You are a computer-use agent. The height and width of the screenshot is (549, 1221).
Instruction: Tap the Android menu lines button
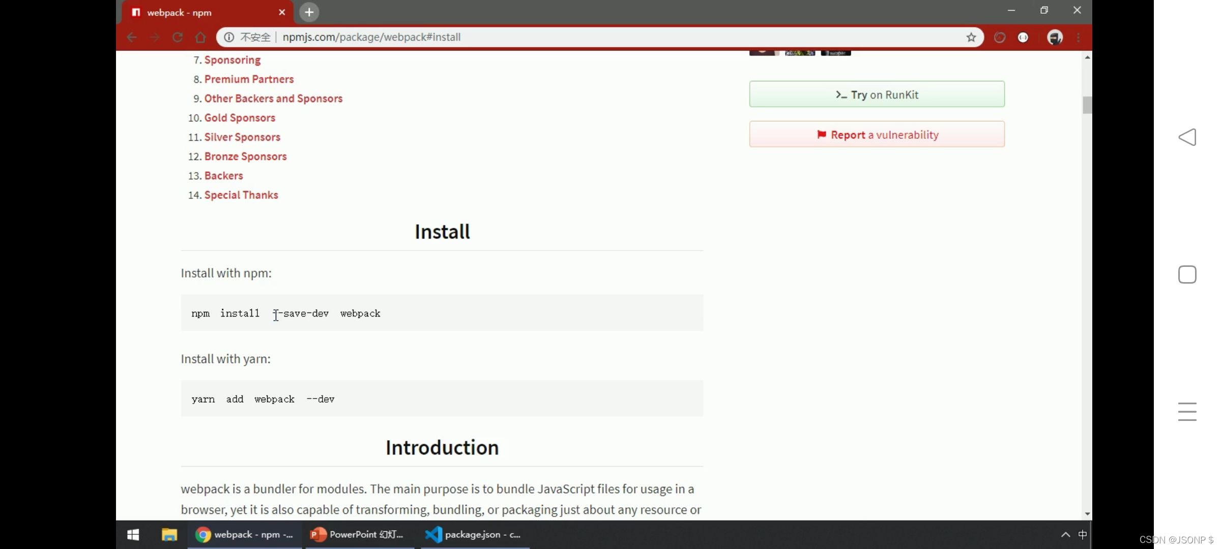[1187, 412]
